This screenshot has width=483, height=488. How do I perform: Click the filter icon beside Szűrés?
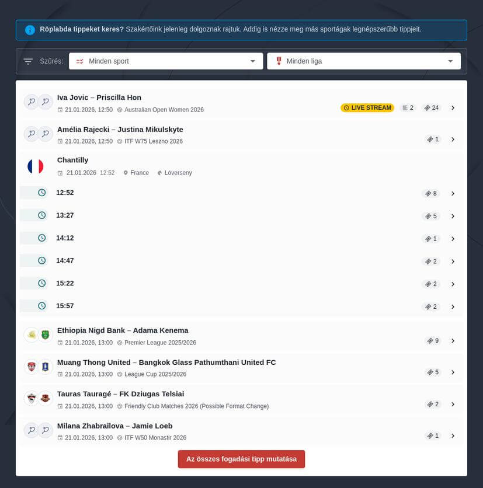pos(28,61)
